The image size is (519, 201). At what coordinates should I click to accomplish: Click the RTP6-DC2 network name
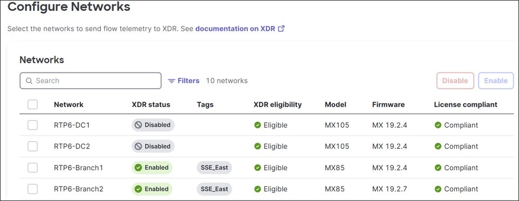[72, 146]
